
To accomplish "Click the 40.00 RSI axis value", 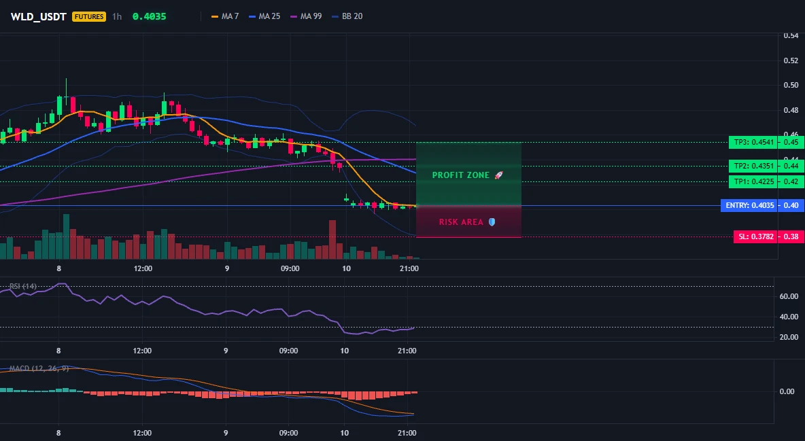I will click(789, 317).
